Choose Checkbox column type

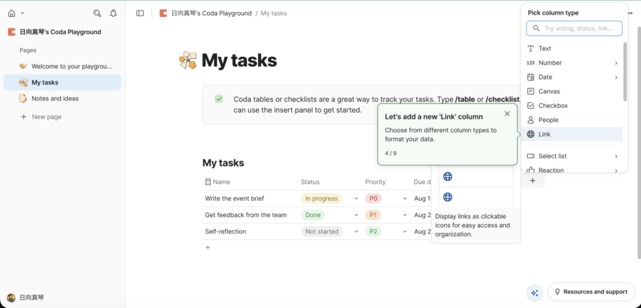[553, 106]
